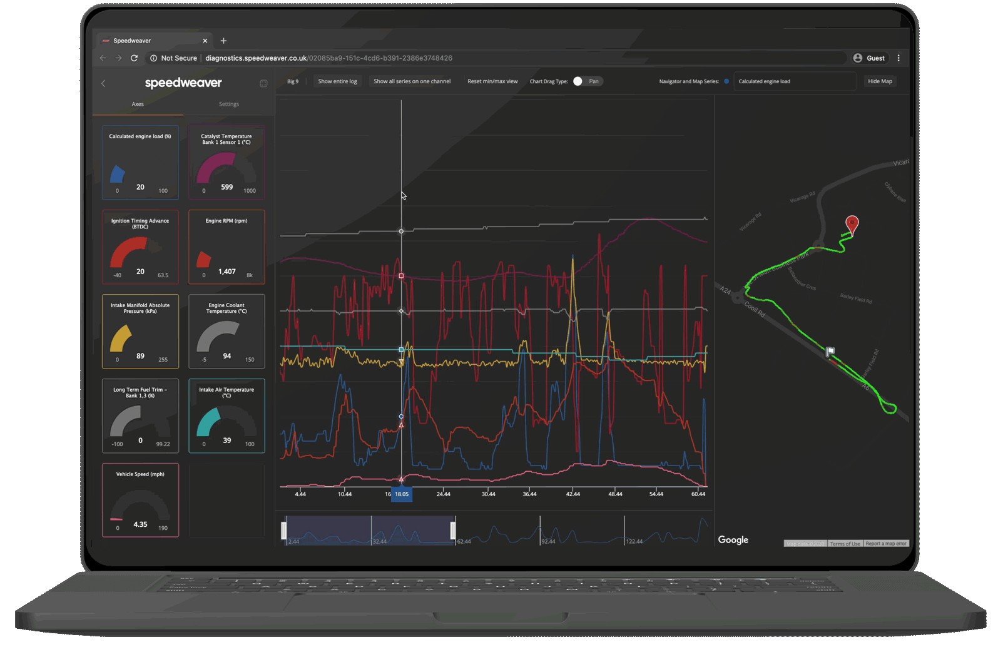
Task: Open the Guest profile icon
Action: (x=858, y=58)
